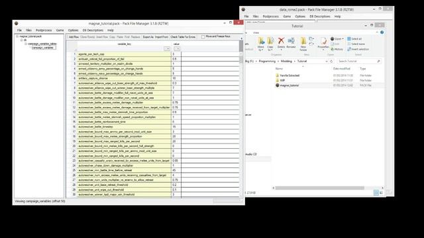Click Import From button

162,37
